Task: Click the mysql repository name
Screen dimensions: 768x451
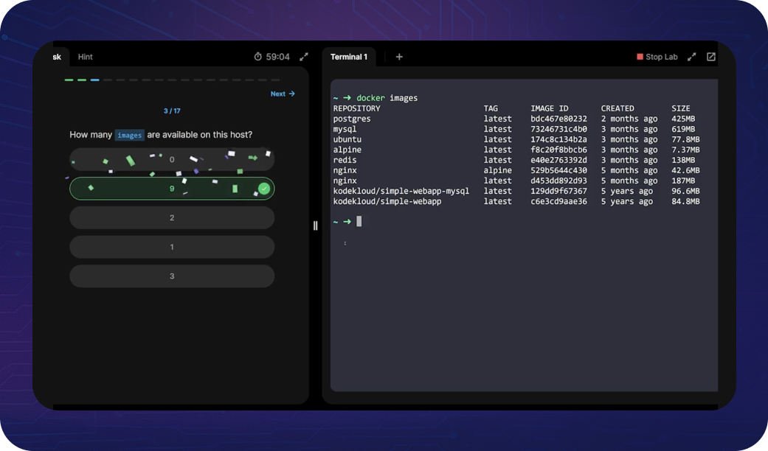Action: pyautogui.click(x=345, y=129)
